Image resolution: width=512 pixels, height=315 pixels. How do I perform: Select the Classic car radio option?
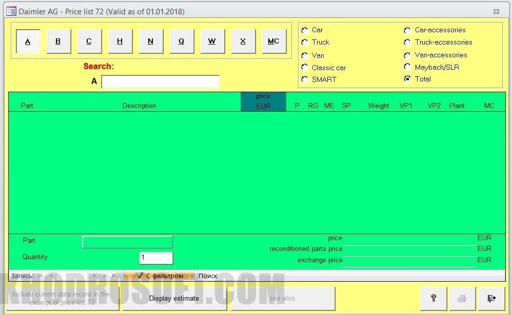305,67
